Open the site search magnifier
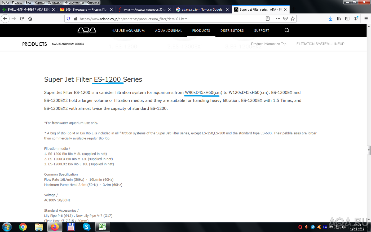371x232 pixels. 287,30
